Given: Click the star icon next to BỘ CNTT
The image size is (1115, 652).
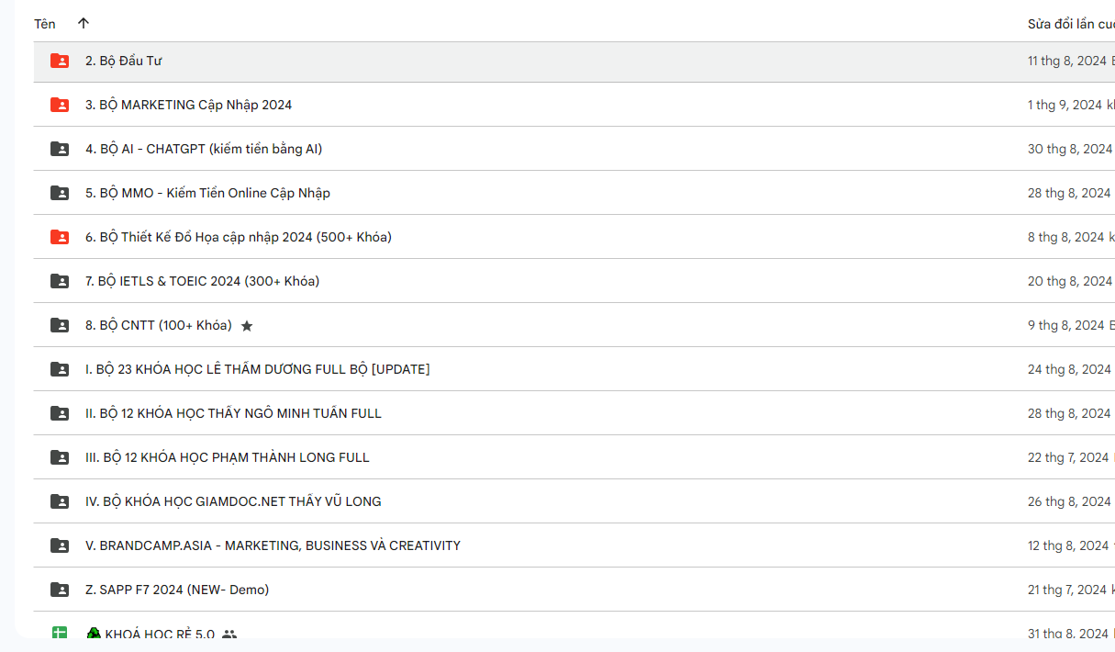Looking at the screenshot, I should coord(247,326).
